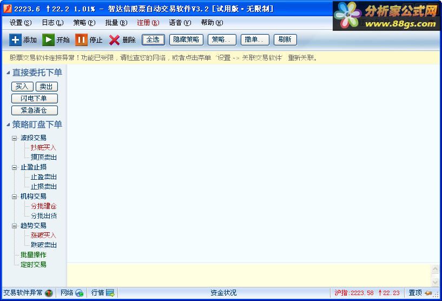Image resolution: width=442 pixels, height=301 pixels.
Task: Select the 抄底买入 strategy
Action: pos(43,148)
